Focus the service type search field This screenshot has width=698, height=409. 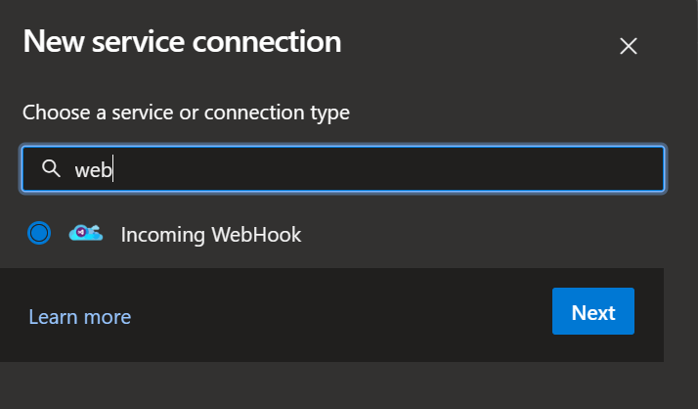click(342, 169)
